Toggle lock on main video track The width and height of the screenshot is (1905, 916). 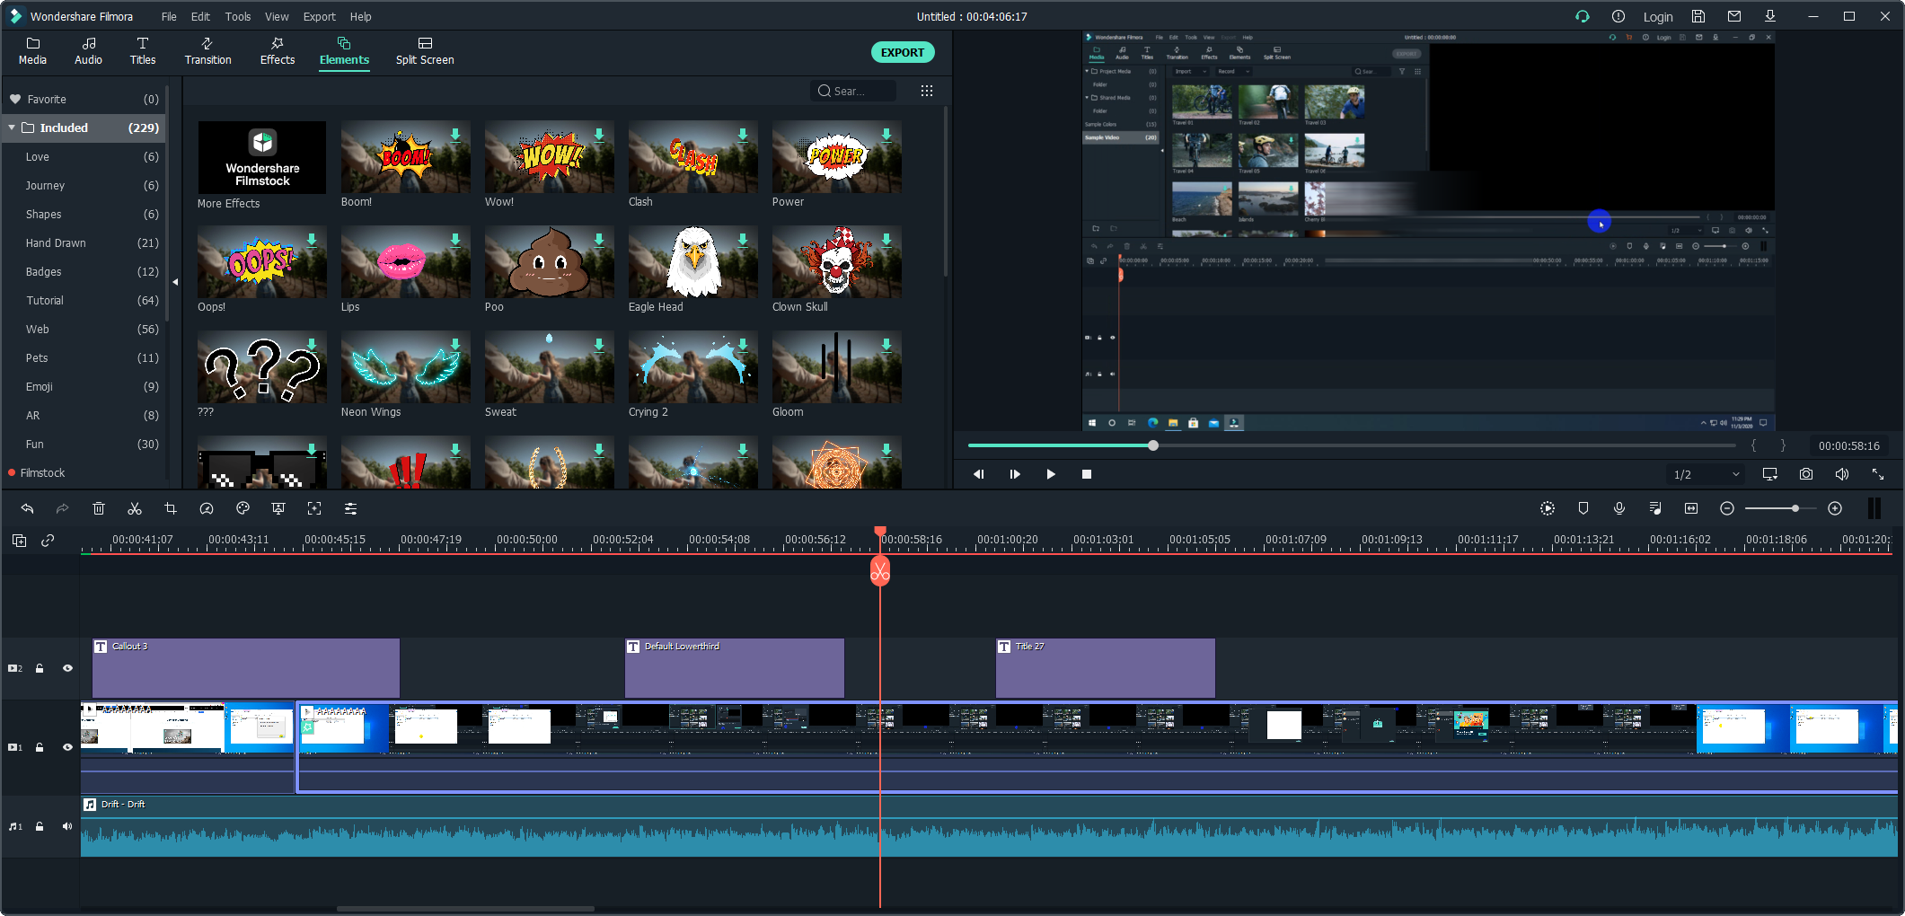[x=40, y=747]
